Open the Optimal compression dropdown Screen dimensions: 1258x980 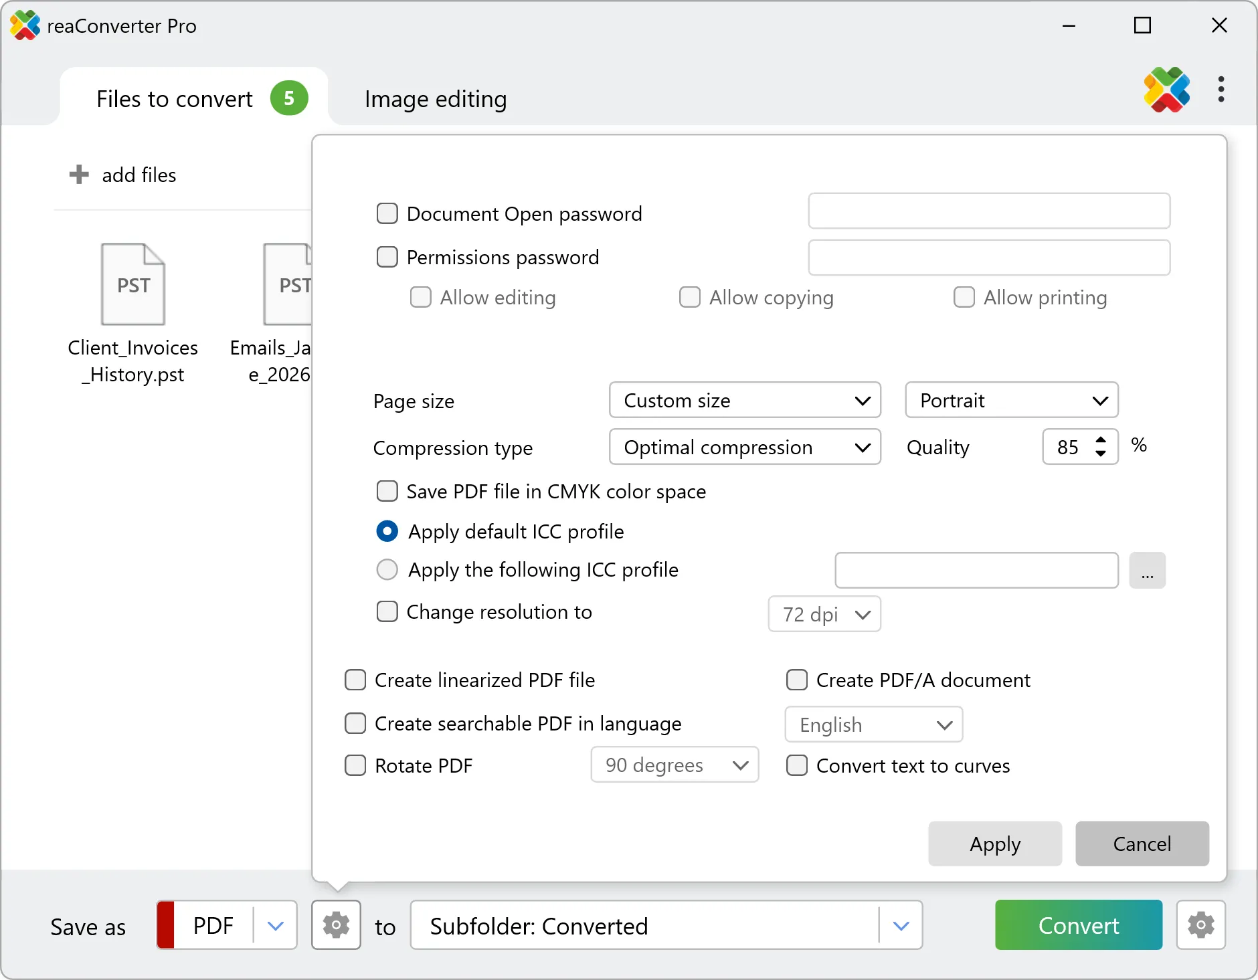coord(745,447)
